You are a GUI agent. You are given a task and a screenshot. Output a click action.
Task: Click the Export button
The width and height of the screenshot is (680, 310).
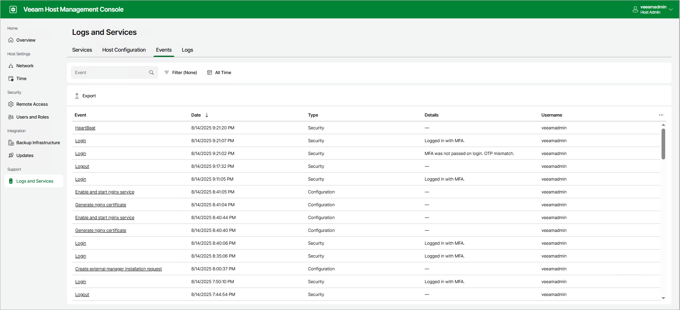[85, 96]
